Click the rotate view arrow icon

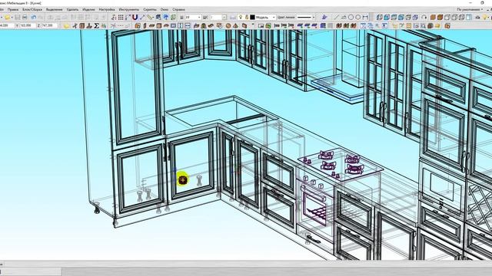(424, 17)
